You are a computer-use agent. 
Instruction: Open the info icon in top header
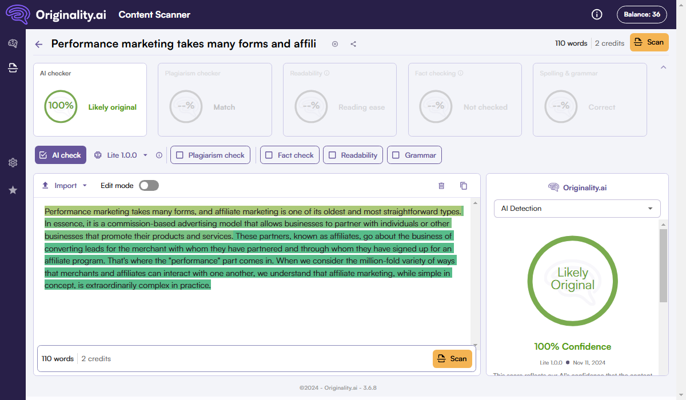pos(597,14)
